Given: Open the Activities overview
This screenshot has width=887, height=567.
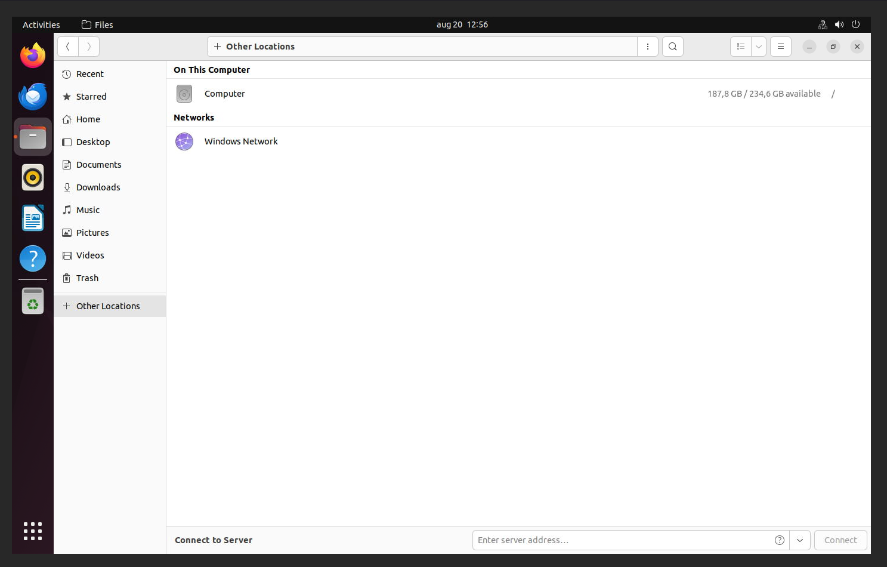Looking at the screenshot, I should (41, 24).
